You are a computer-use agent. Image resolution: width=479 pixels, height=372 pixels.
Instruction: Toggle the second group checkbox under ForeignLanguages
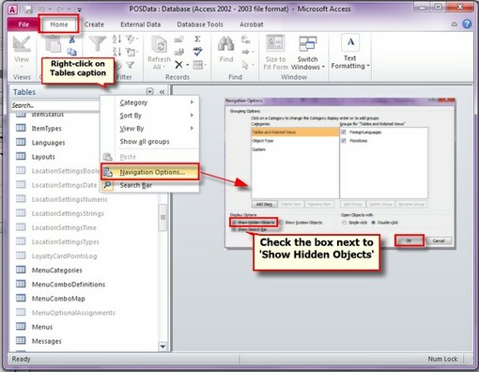coord(344,141)
